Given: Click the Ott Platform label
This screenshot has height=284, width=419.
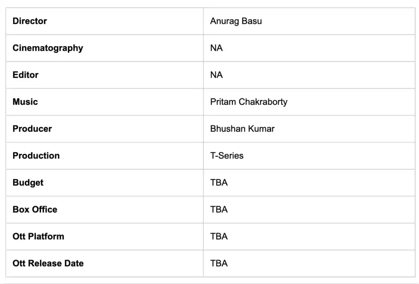Looking at the screenshot, I should point(38,236).
